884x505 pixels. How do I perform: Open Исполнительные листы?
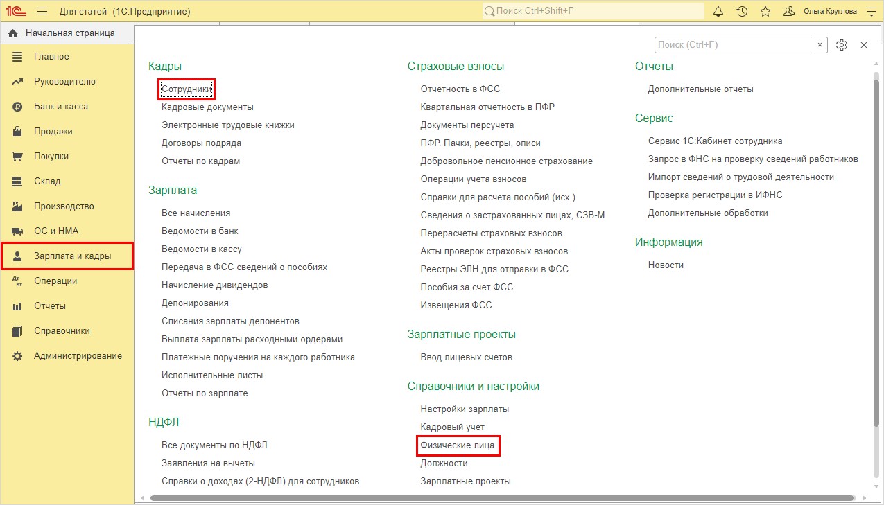(212, 375)
